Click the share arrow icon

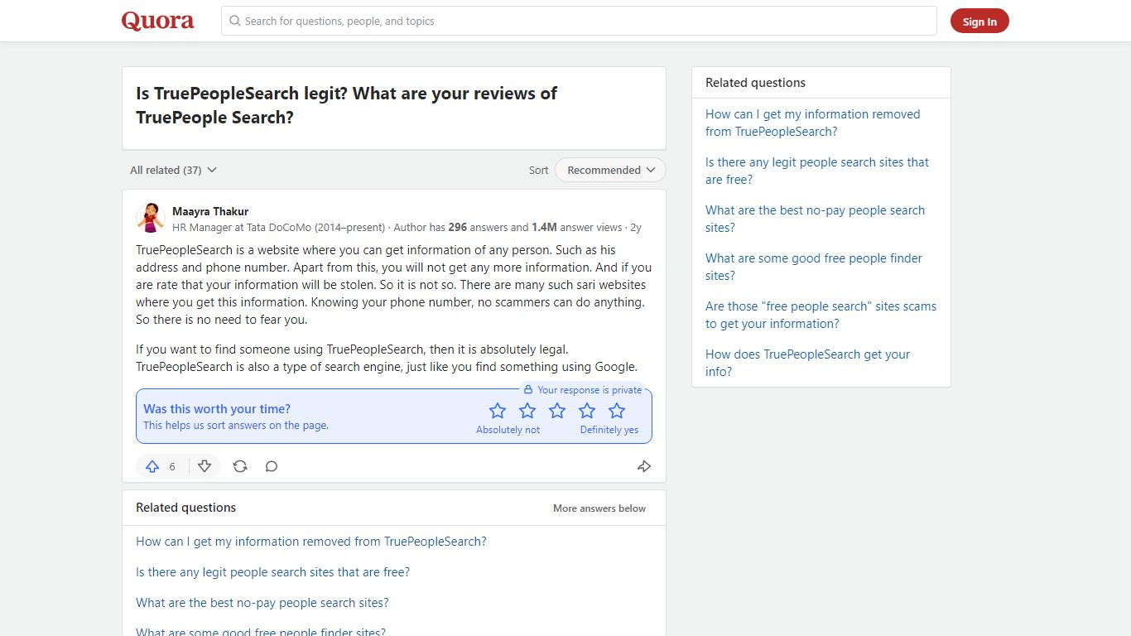[644, 466]
